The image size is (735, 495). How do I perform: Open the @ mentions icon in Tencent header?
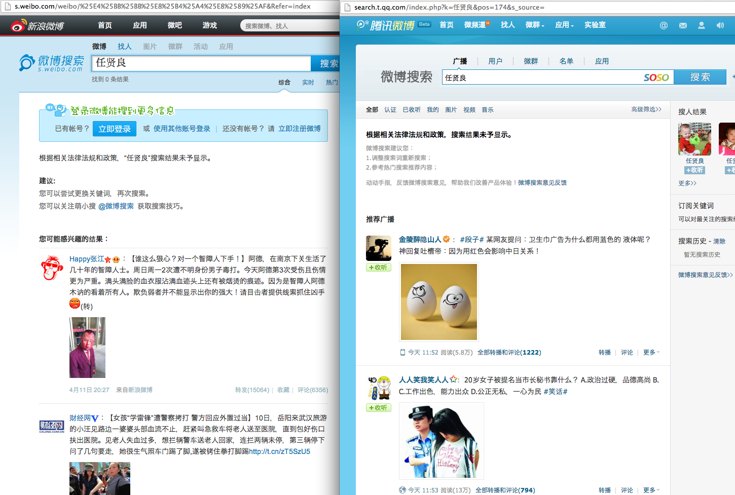click(664, 25)
